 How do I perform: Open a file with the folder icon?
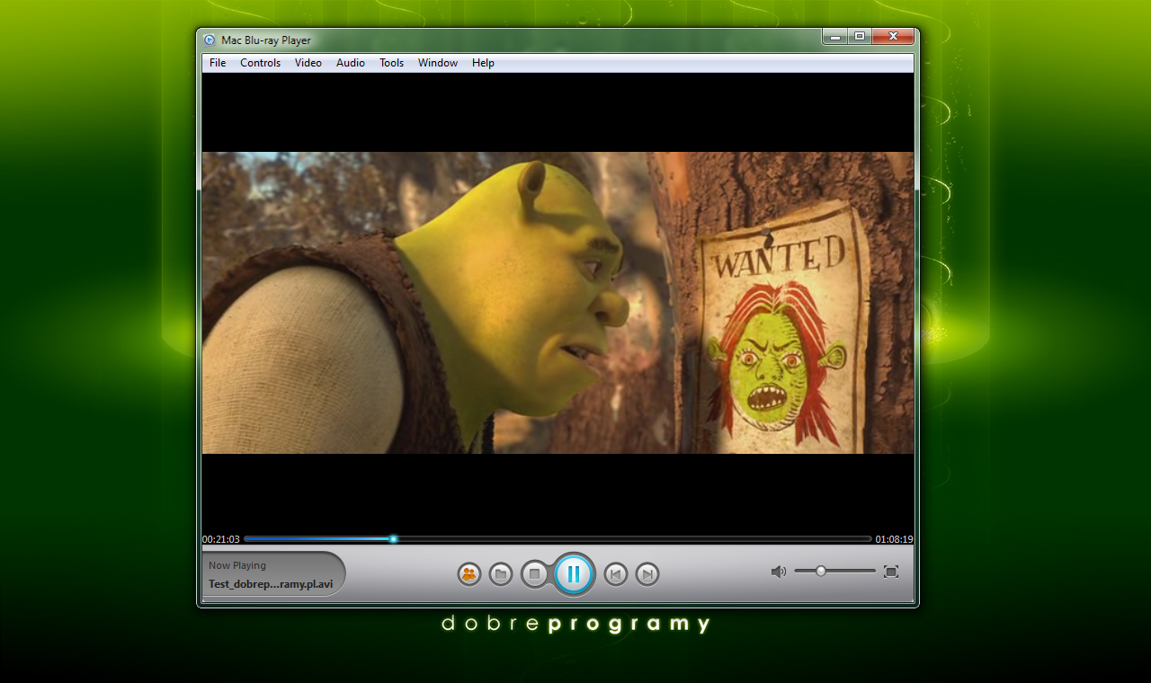(501, 574)
